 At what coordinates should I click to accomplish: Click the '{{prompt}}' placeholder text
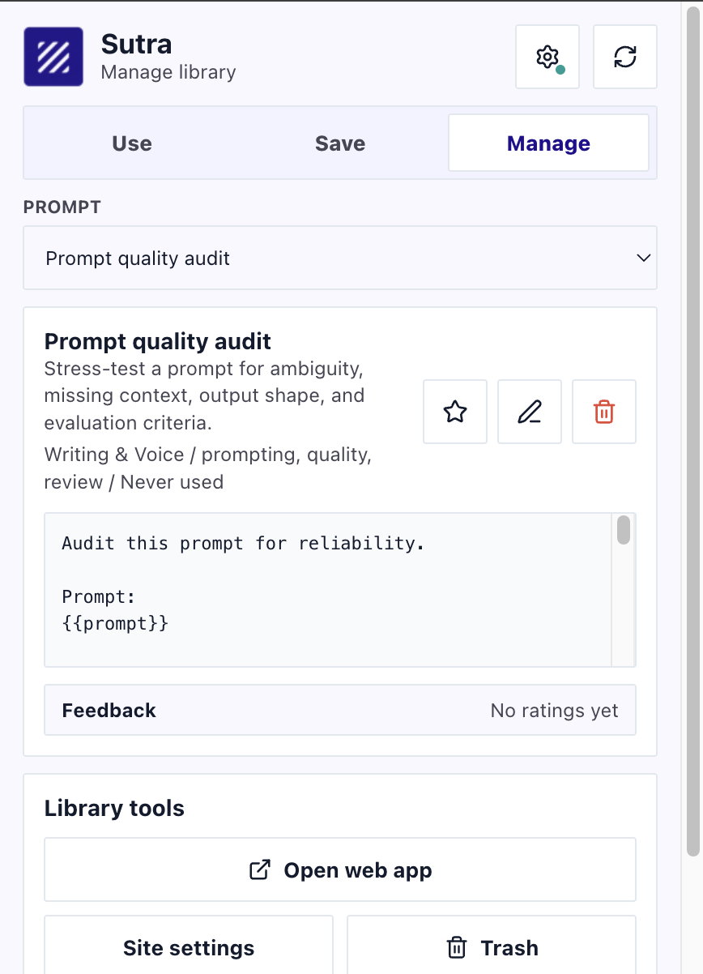[x=115, y=624]
